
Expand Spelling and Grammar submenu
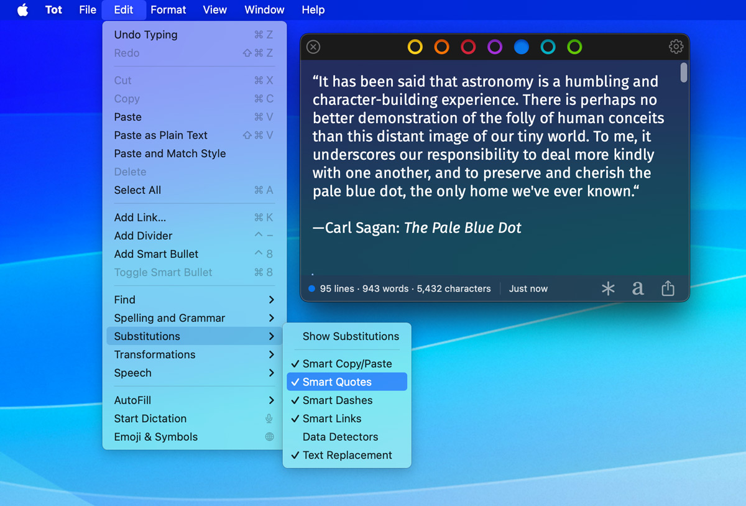194,318
